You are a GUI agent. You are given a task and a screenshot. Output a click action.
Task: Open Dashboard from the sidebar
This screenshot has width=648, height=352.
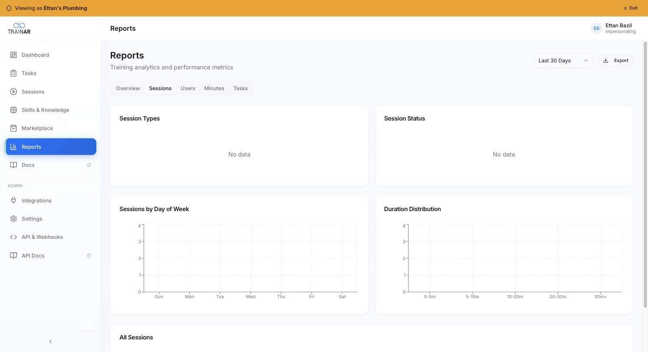tap(51, 55)
